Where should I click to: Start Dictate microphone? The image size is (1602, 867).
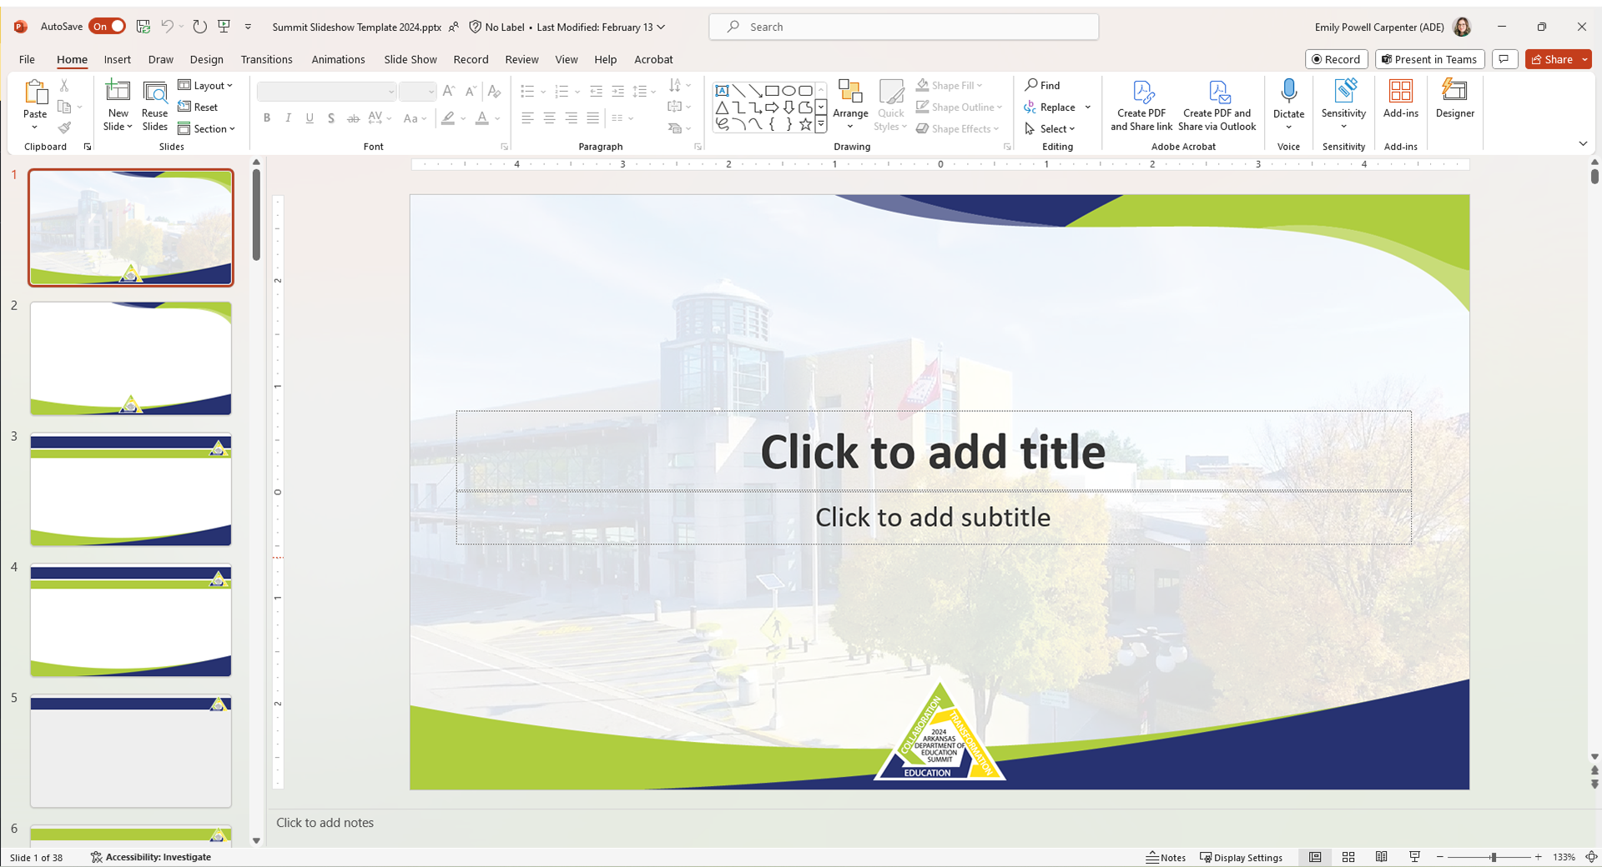pyautogui.click(x=1288, y=92)
